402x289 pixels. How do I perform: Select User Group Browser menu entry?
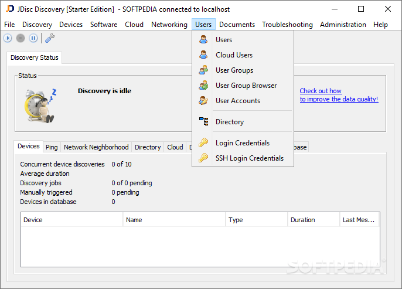point(243,86)
